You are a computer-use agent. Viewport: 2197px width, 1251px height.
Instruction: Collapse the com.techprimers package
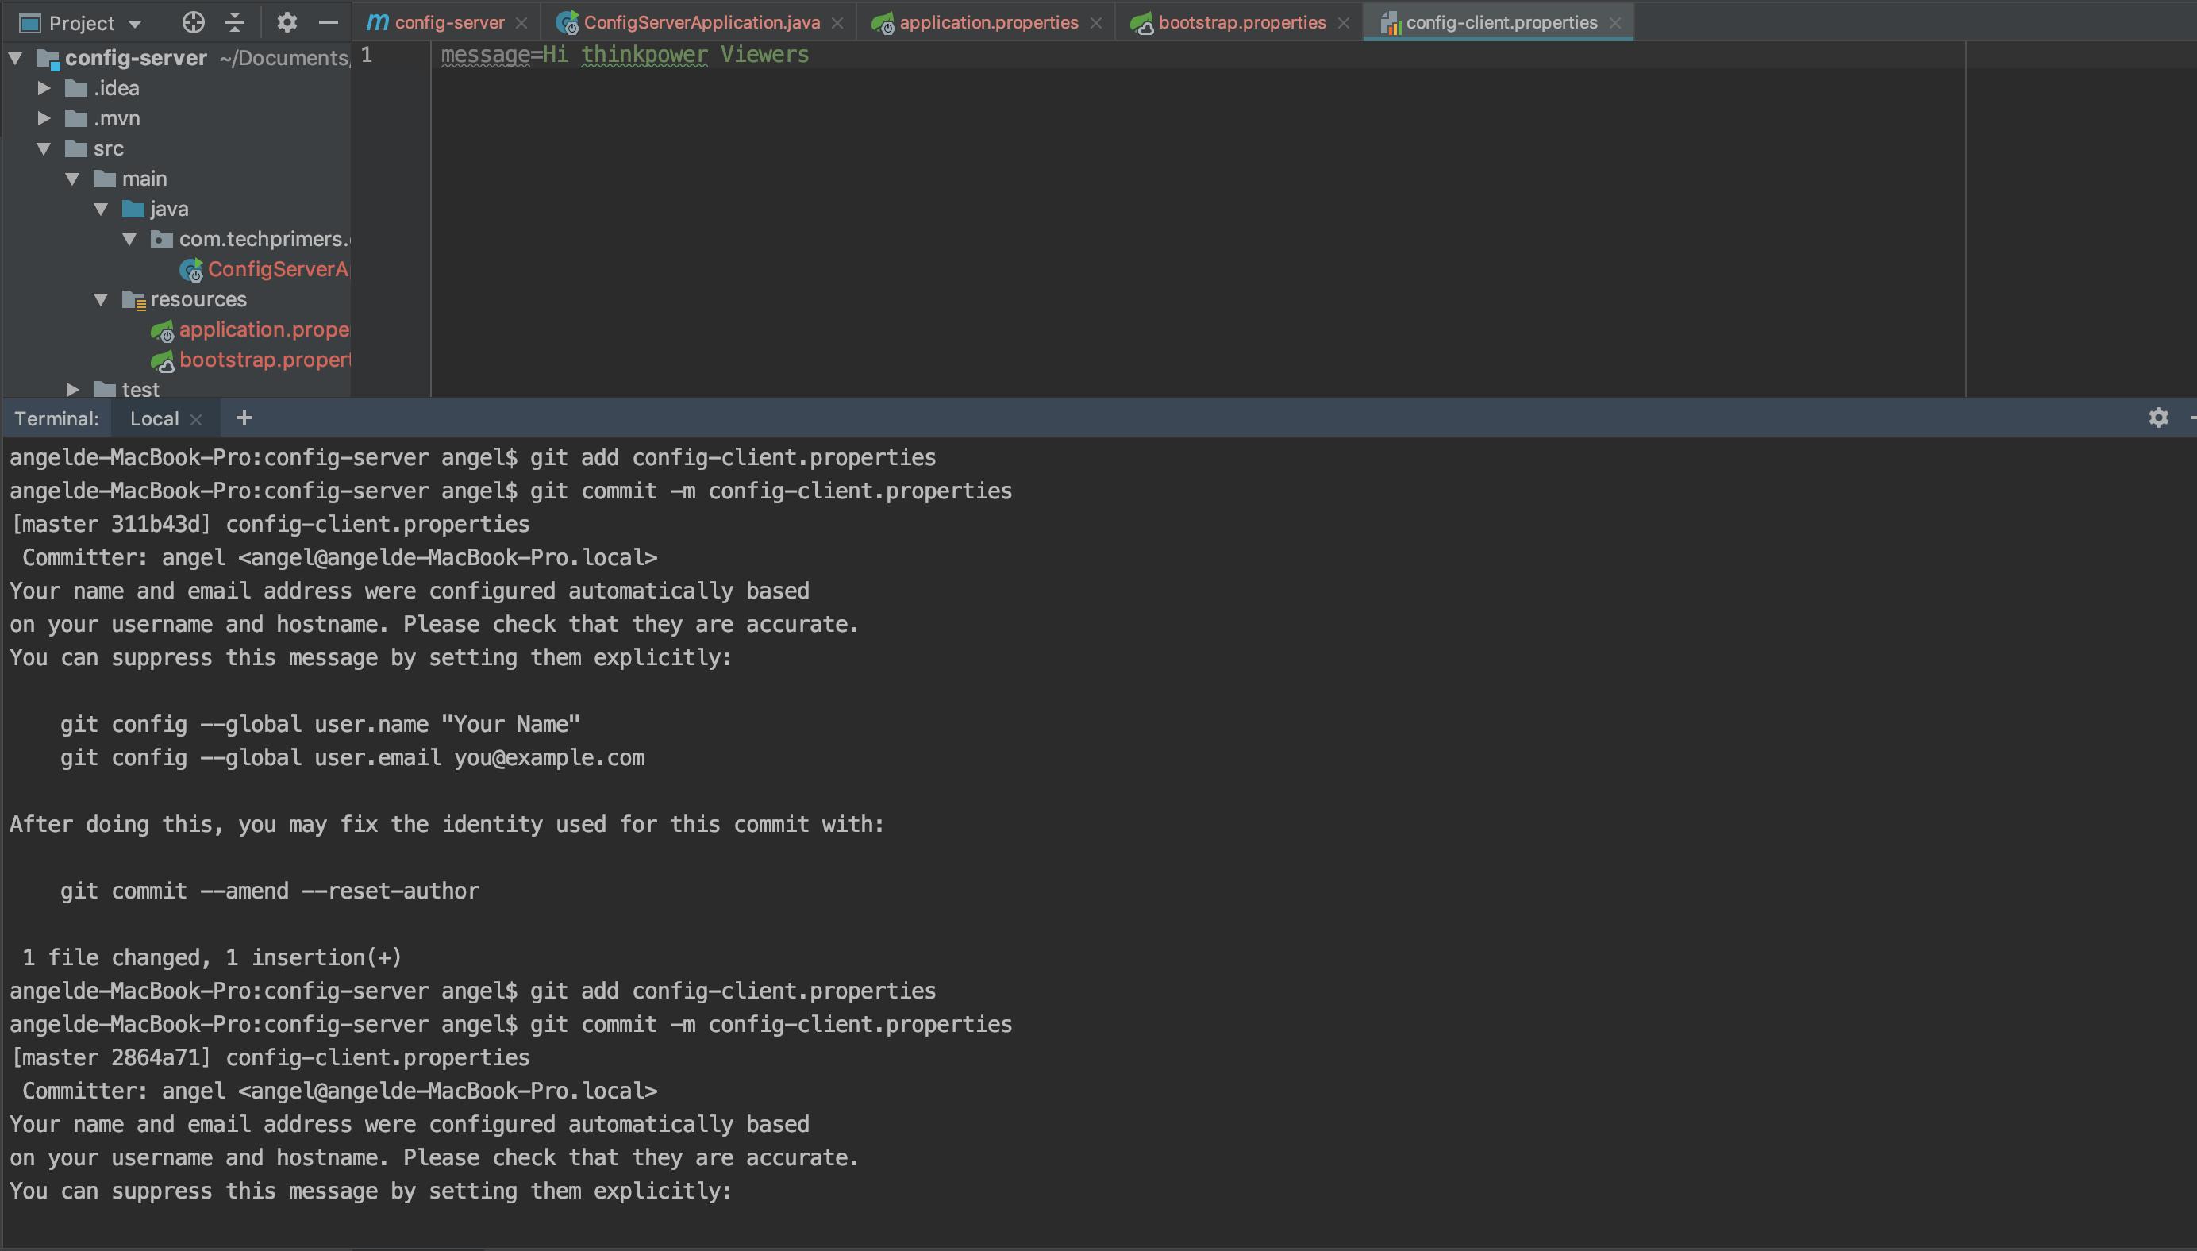[x=129, y=239]
